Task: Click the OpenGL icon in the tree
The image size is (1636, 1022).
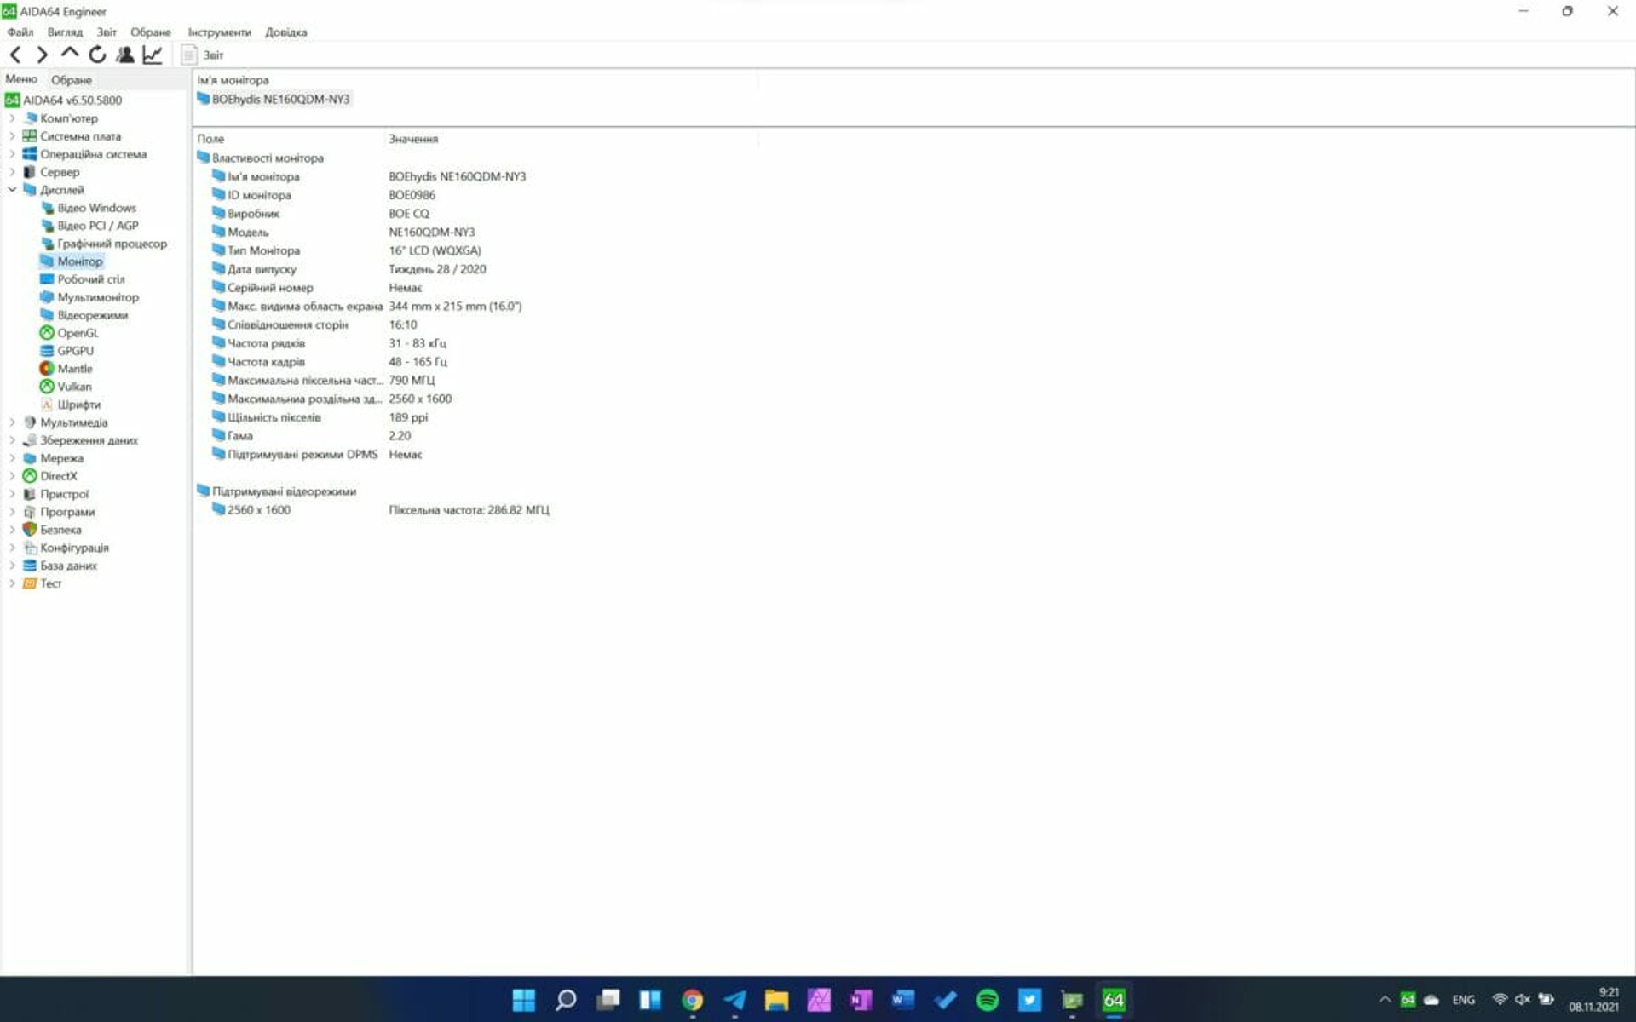Action: click(x=47, y=333)
